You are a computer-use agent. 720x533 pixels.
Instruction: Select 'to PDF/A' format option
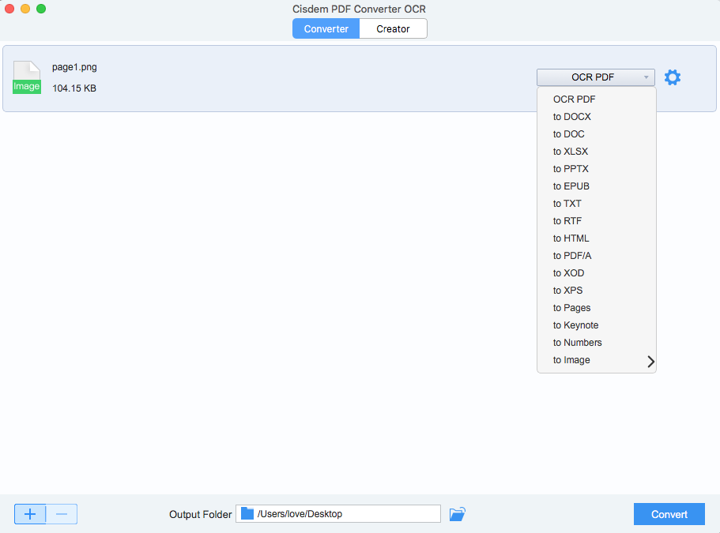click(572, 256)
